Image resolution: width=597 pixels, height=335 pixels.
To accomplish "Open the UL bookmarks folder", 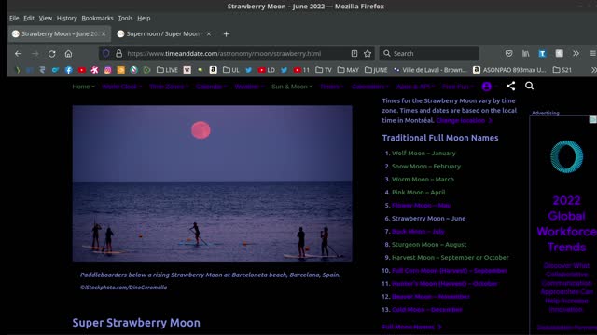I will point(231,70).
